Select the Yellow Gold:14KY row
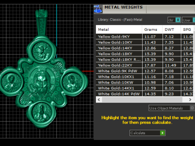This screenshot has width=195, height=146. (145, 48)
